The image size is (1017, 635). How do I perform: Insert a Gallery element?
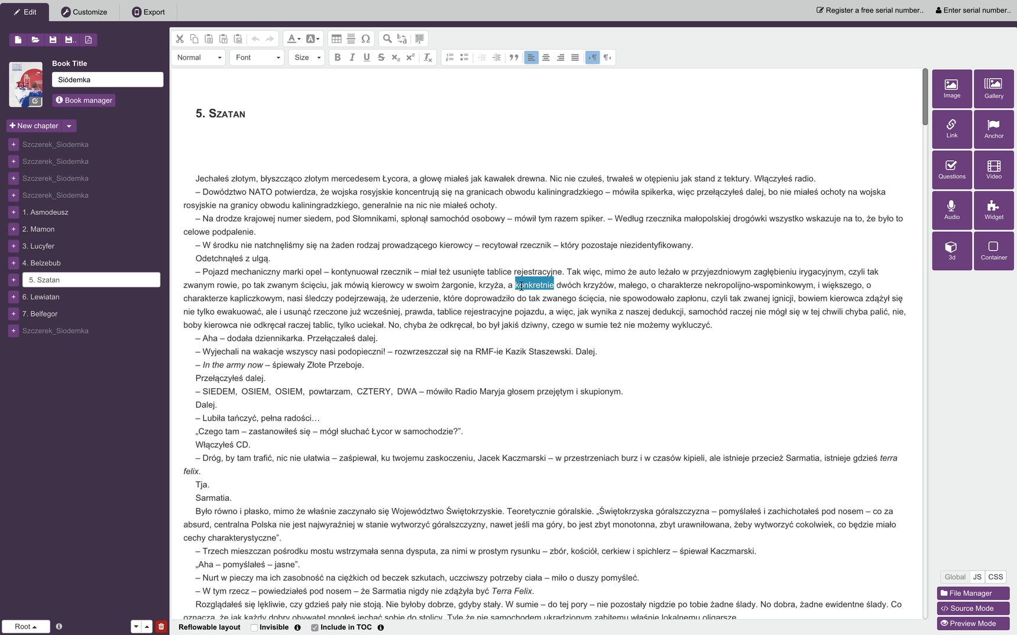pyautogui.click(x=994, y=89)
